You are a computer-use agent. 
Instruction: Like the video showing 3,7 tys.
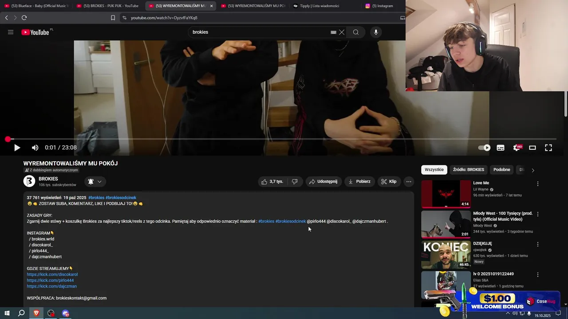[272, 182]
